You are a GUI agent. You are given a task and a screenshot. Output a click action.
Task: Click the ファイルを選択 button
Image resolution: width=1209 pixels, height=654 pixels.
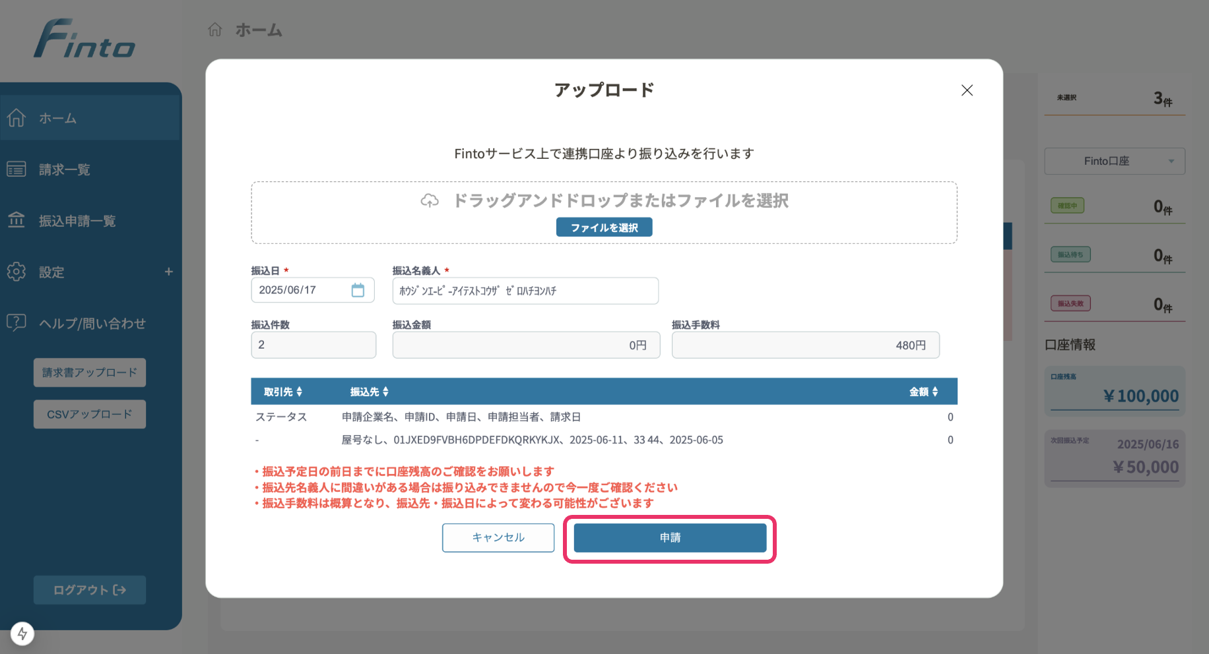[604, 227]
